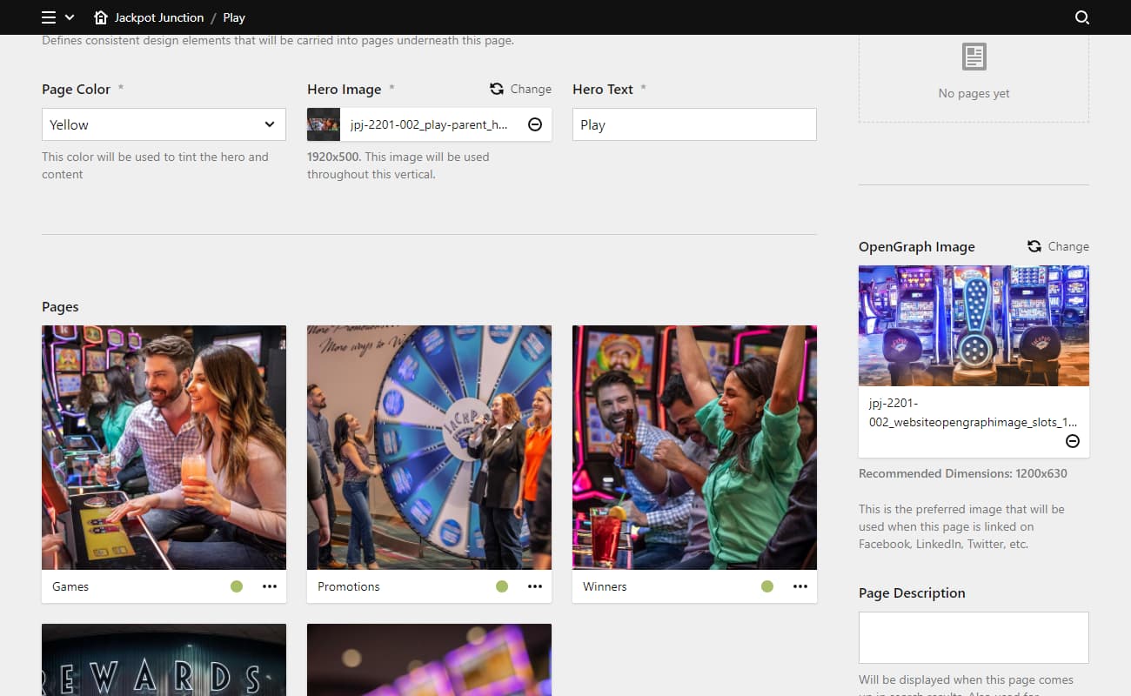
Task: Click the Games page title
Action: [x=70, y=586]
